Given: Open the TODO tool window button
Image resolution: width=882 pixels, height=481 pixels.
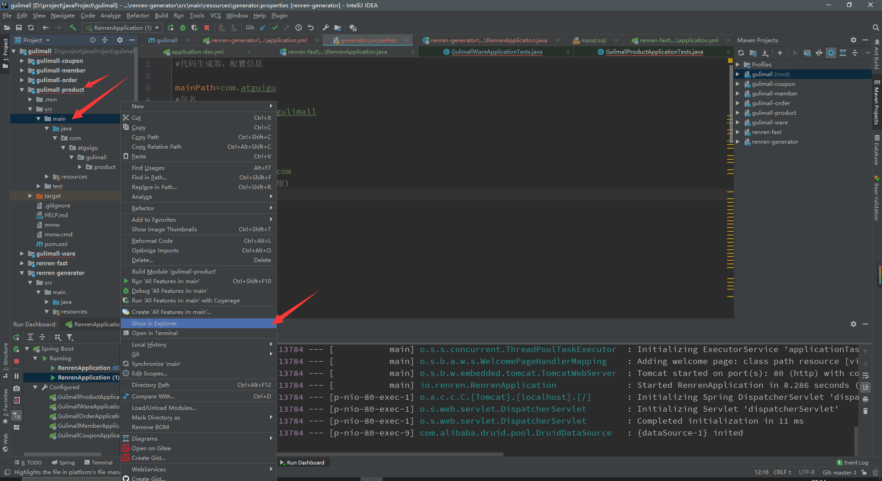Looking at the screenshot, I should coord(28,462).
